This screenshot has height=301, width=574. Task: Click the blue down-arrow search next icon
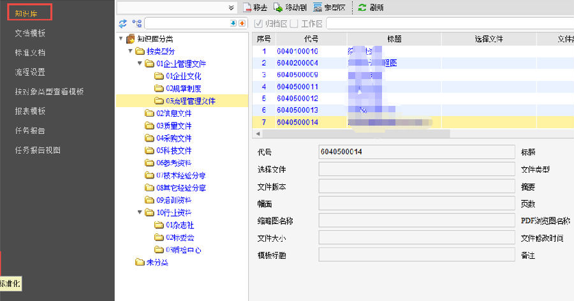[x=233, y=24]
